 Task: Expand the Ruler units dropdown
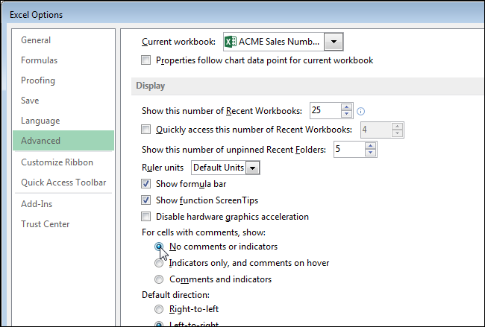pyautogui.click(x=253, y=168)
